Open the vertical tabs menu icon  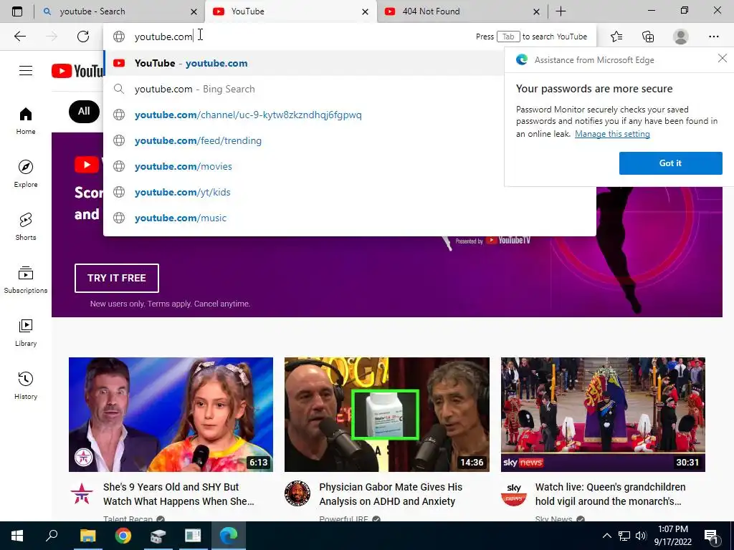(x=17, y=11)
